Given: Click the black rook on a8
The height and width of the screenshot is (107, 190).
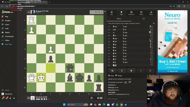Looking at the screenshot, I should (99, 87).
